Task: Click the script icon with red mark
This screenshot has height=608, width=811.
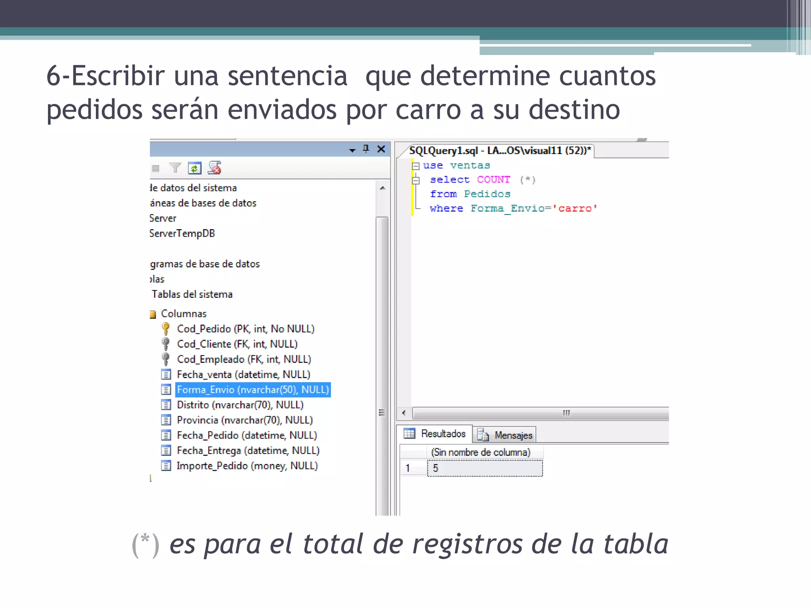Action: (x=215, y=168)
